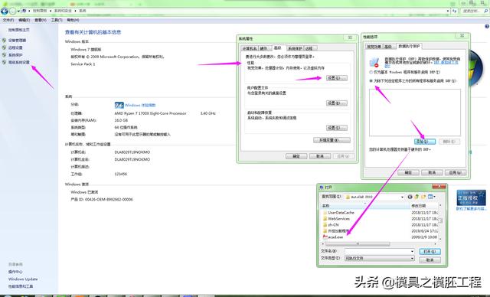This screenshot has width=490, height=297.
Task: Select Data Execution Prevention tab
Action: click(409, 46)
